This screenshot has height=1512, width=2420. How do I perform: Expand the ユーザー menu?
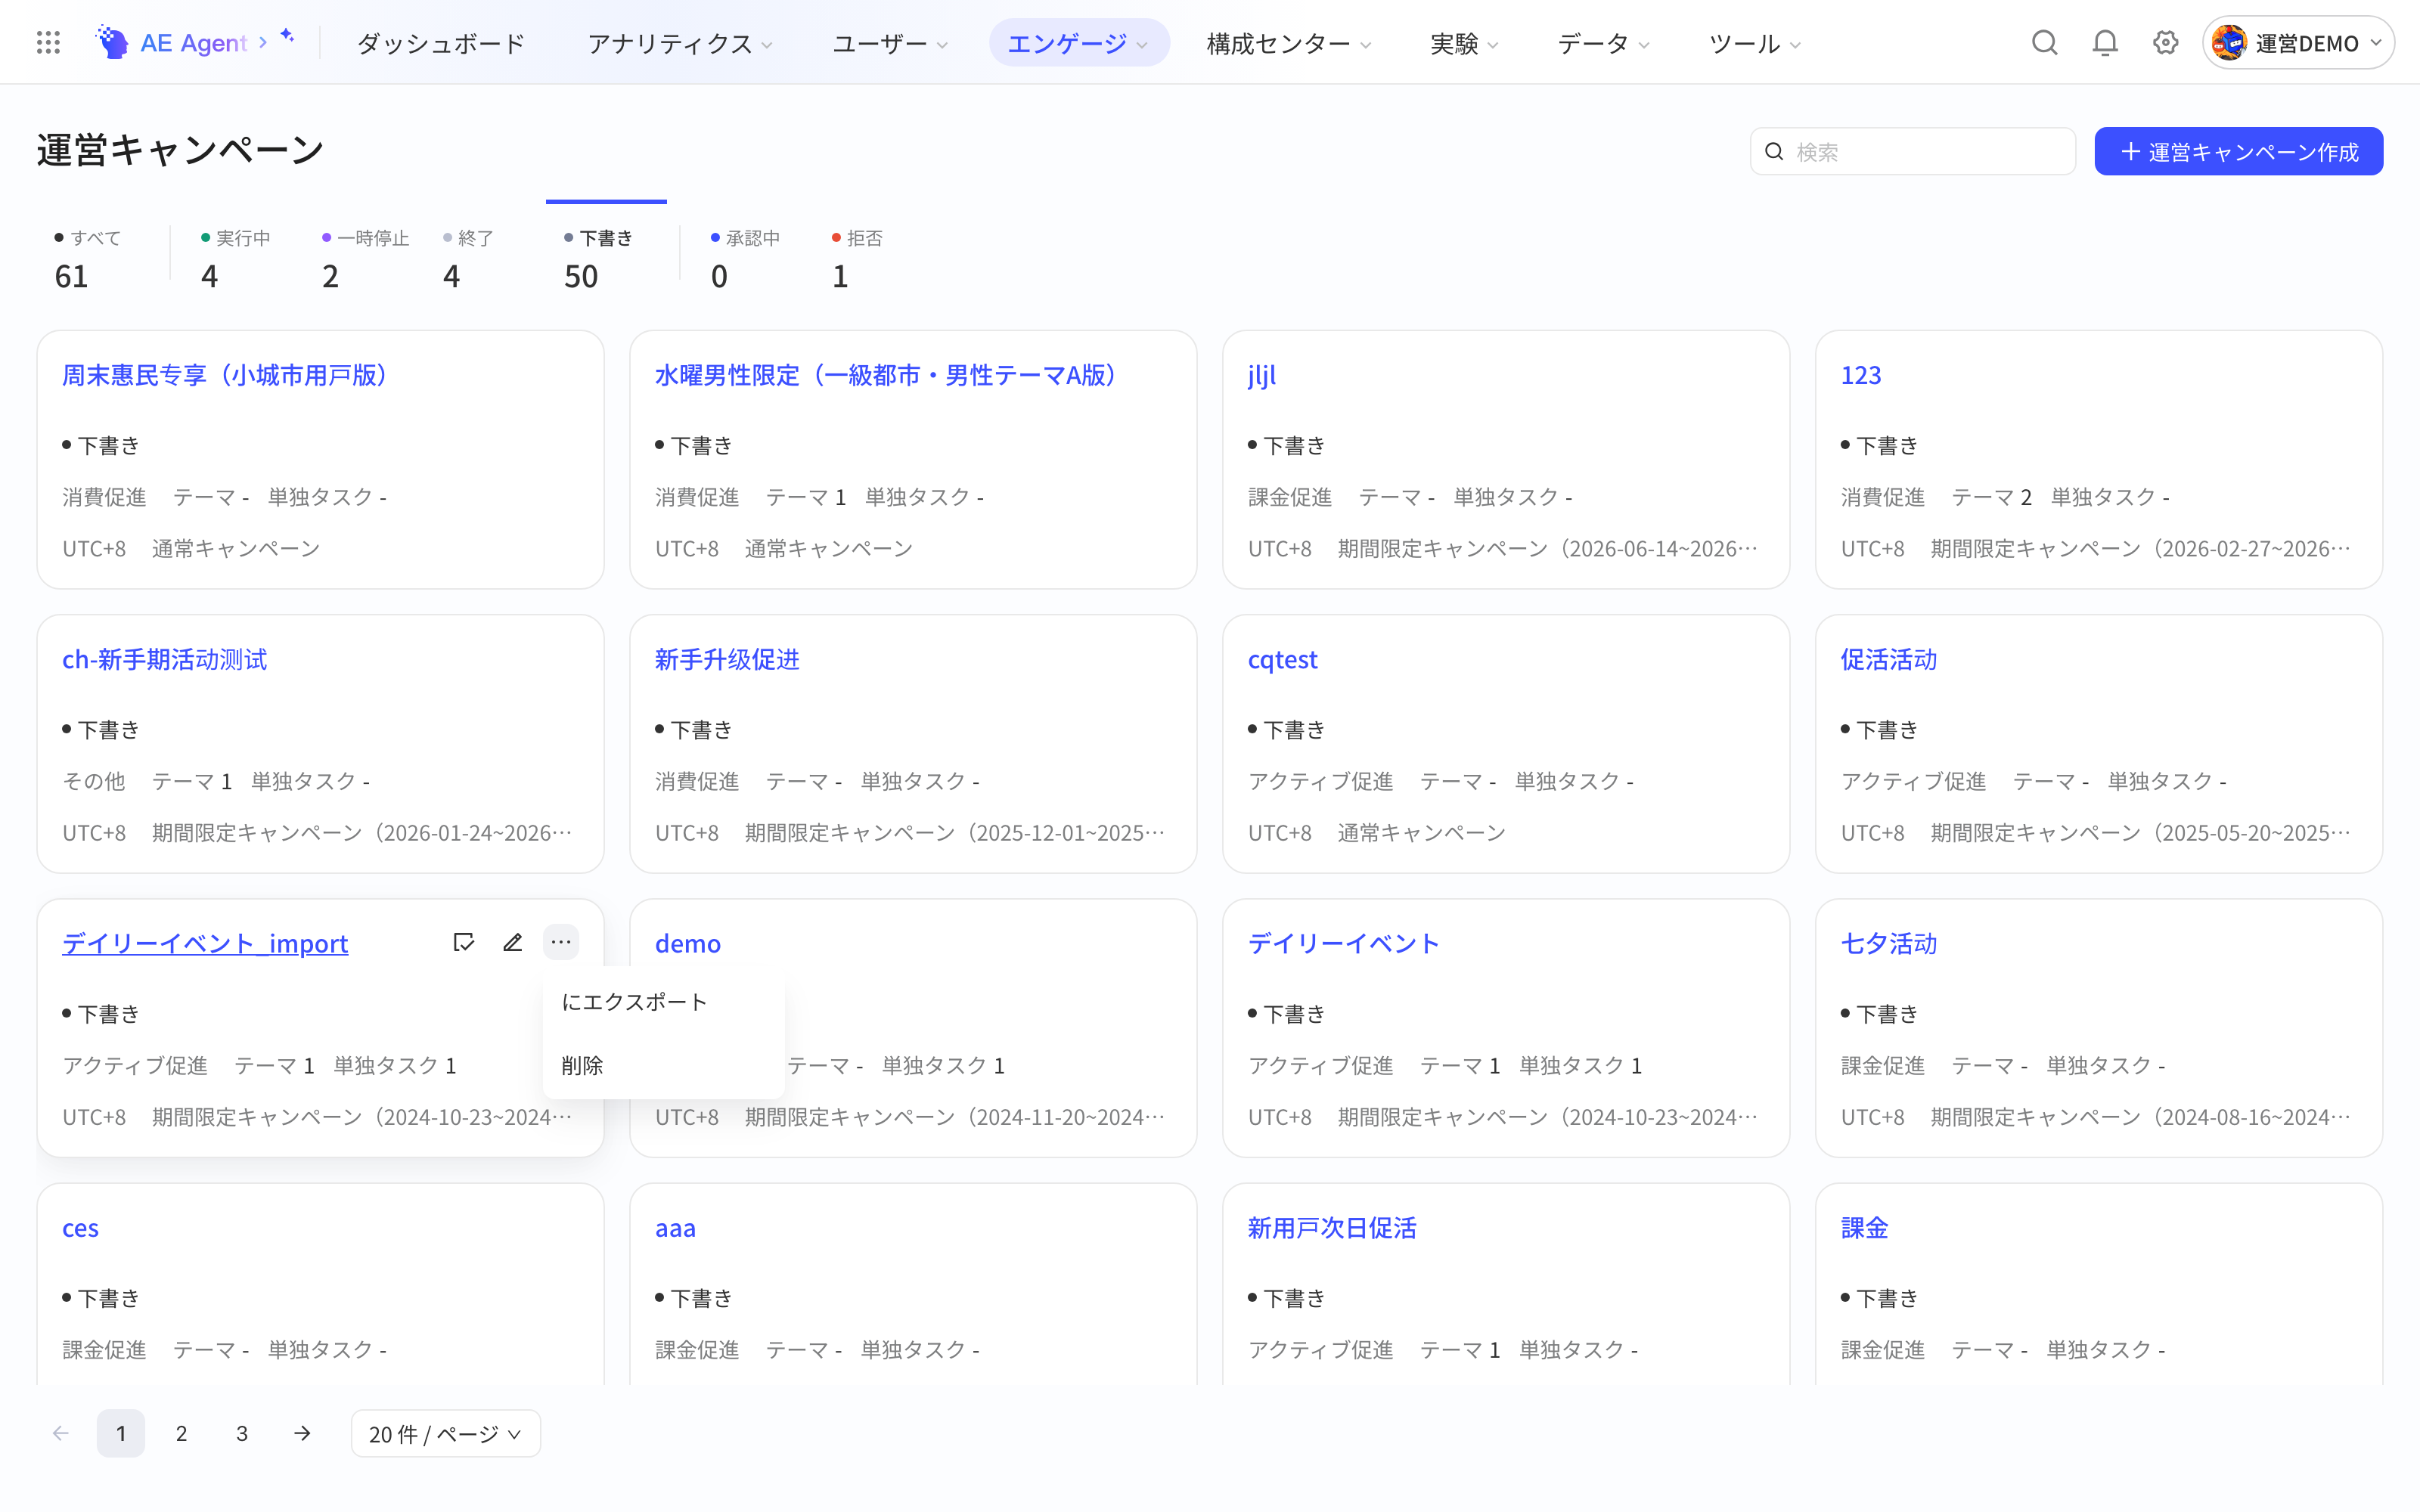click(x=890, y=43)
